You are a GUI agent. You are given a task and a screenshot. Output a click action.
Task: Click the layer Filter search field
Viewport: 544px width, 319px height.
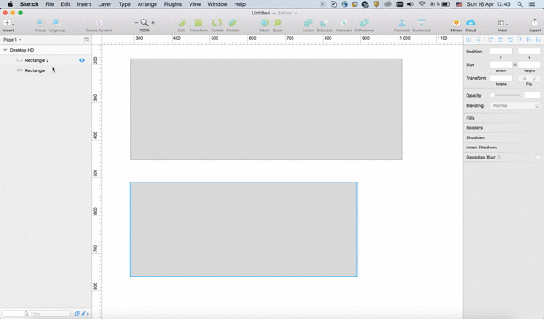click(x=36, y=313)
